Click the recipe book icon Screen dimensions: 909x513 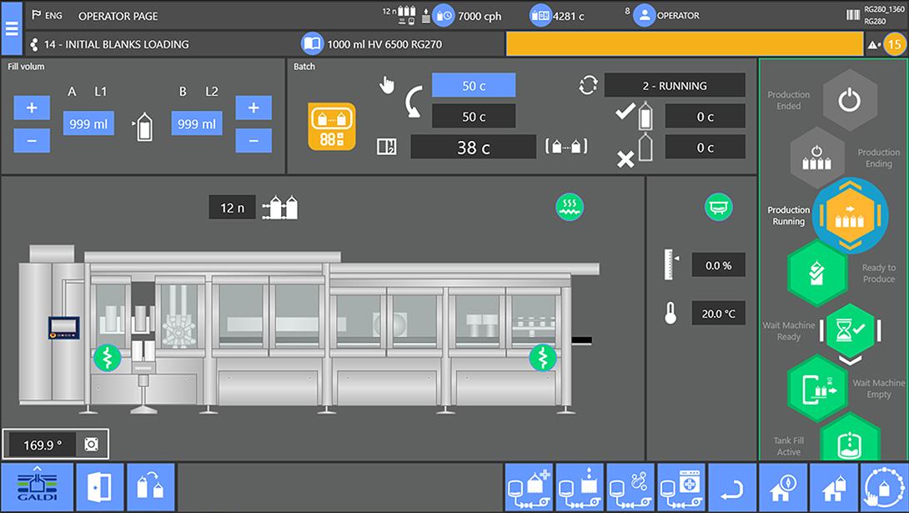click(x=313, y=43)
